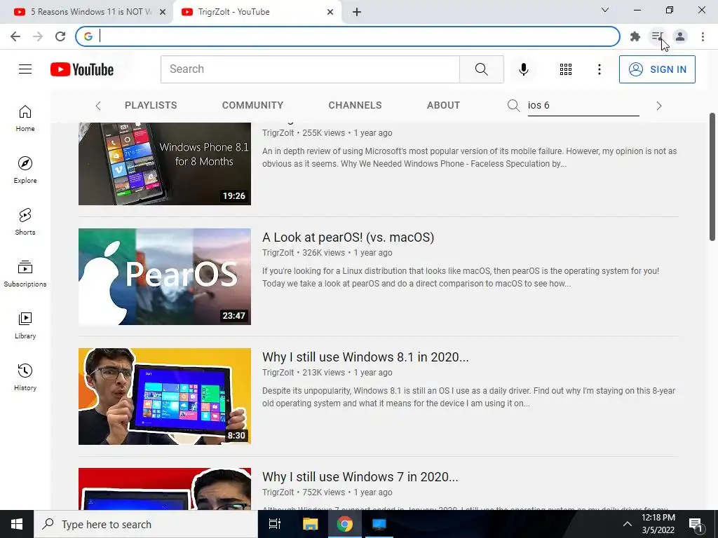
Task: Open Explore in the sidebar
Action: click(x=25, y=170)
